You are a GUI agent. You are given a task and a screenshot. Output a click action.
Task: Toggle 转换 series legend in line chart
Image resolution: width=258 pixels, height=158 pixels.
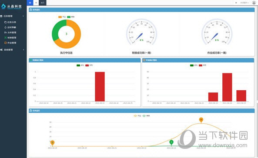tap(146, 116)
